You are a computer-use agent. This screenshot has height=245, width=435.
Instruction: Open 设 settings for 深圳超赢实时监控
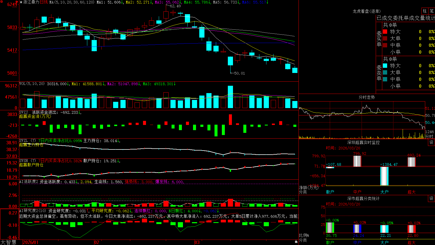pos(431,142)
